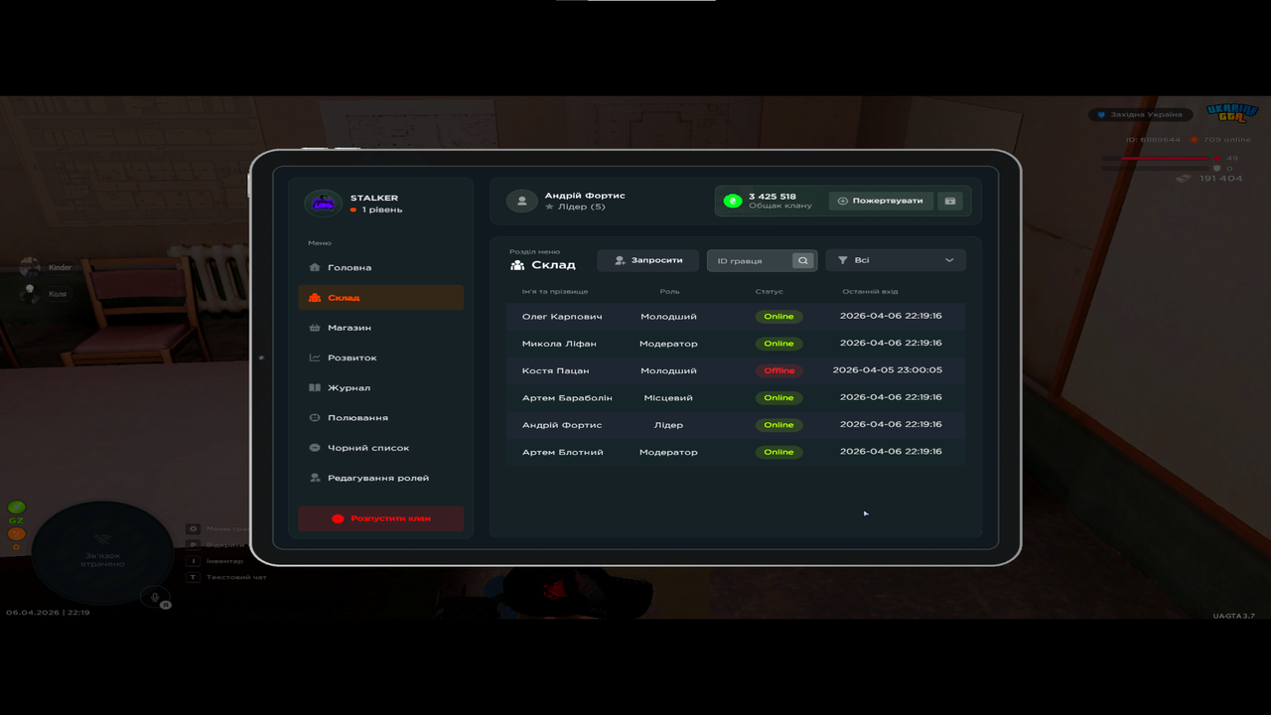Expand the Всі filter dropdown
1271x715 pixels.
tap(896, 260)
